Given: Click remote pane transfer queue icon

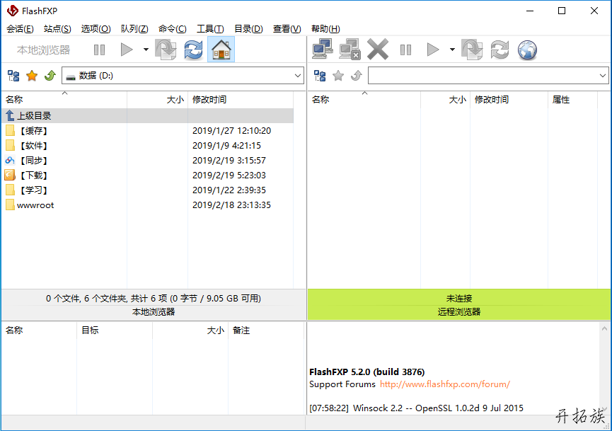Looking at the screenshot, I should [x=472, y=50].
